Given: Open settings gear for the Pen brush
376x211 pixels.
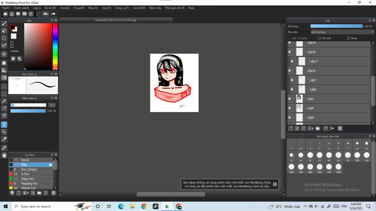Looking at the screenshot, I should (x=51, y=165).
